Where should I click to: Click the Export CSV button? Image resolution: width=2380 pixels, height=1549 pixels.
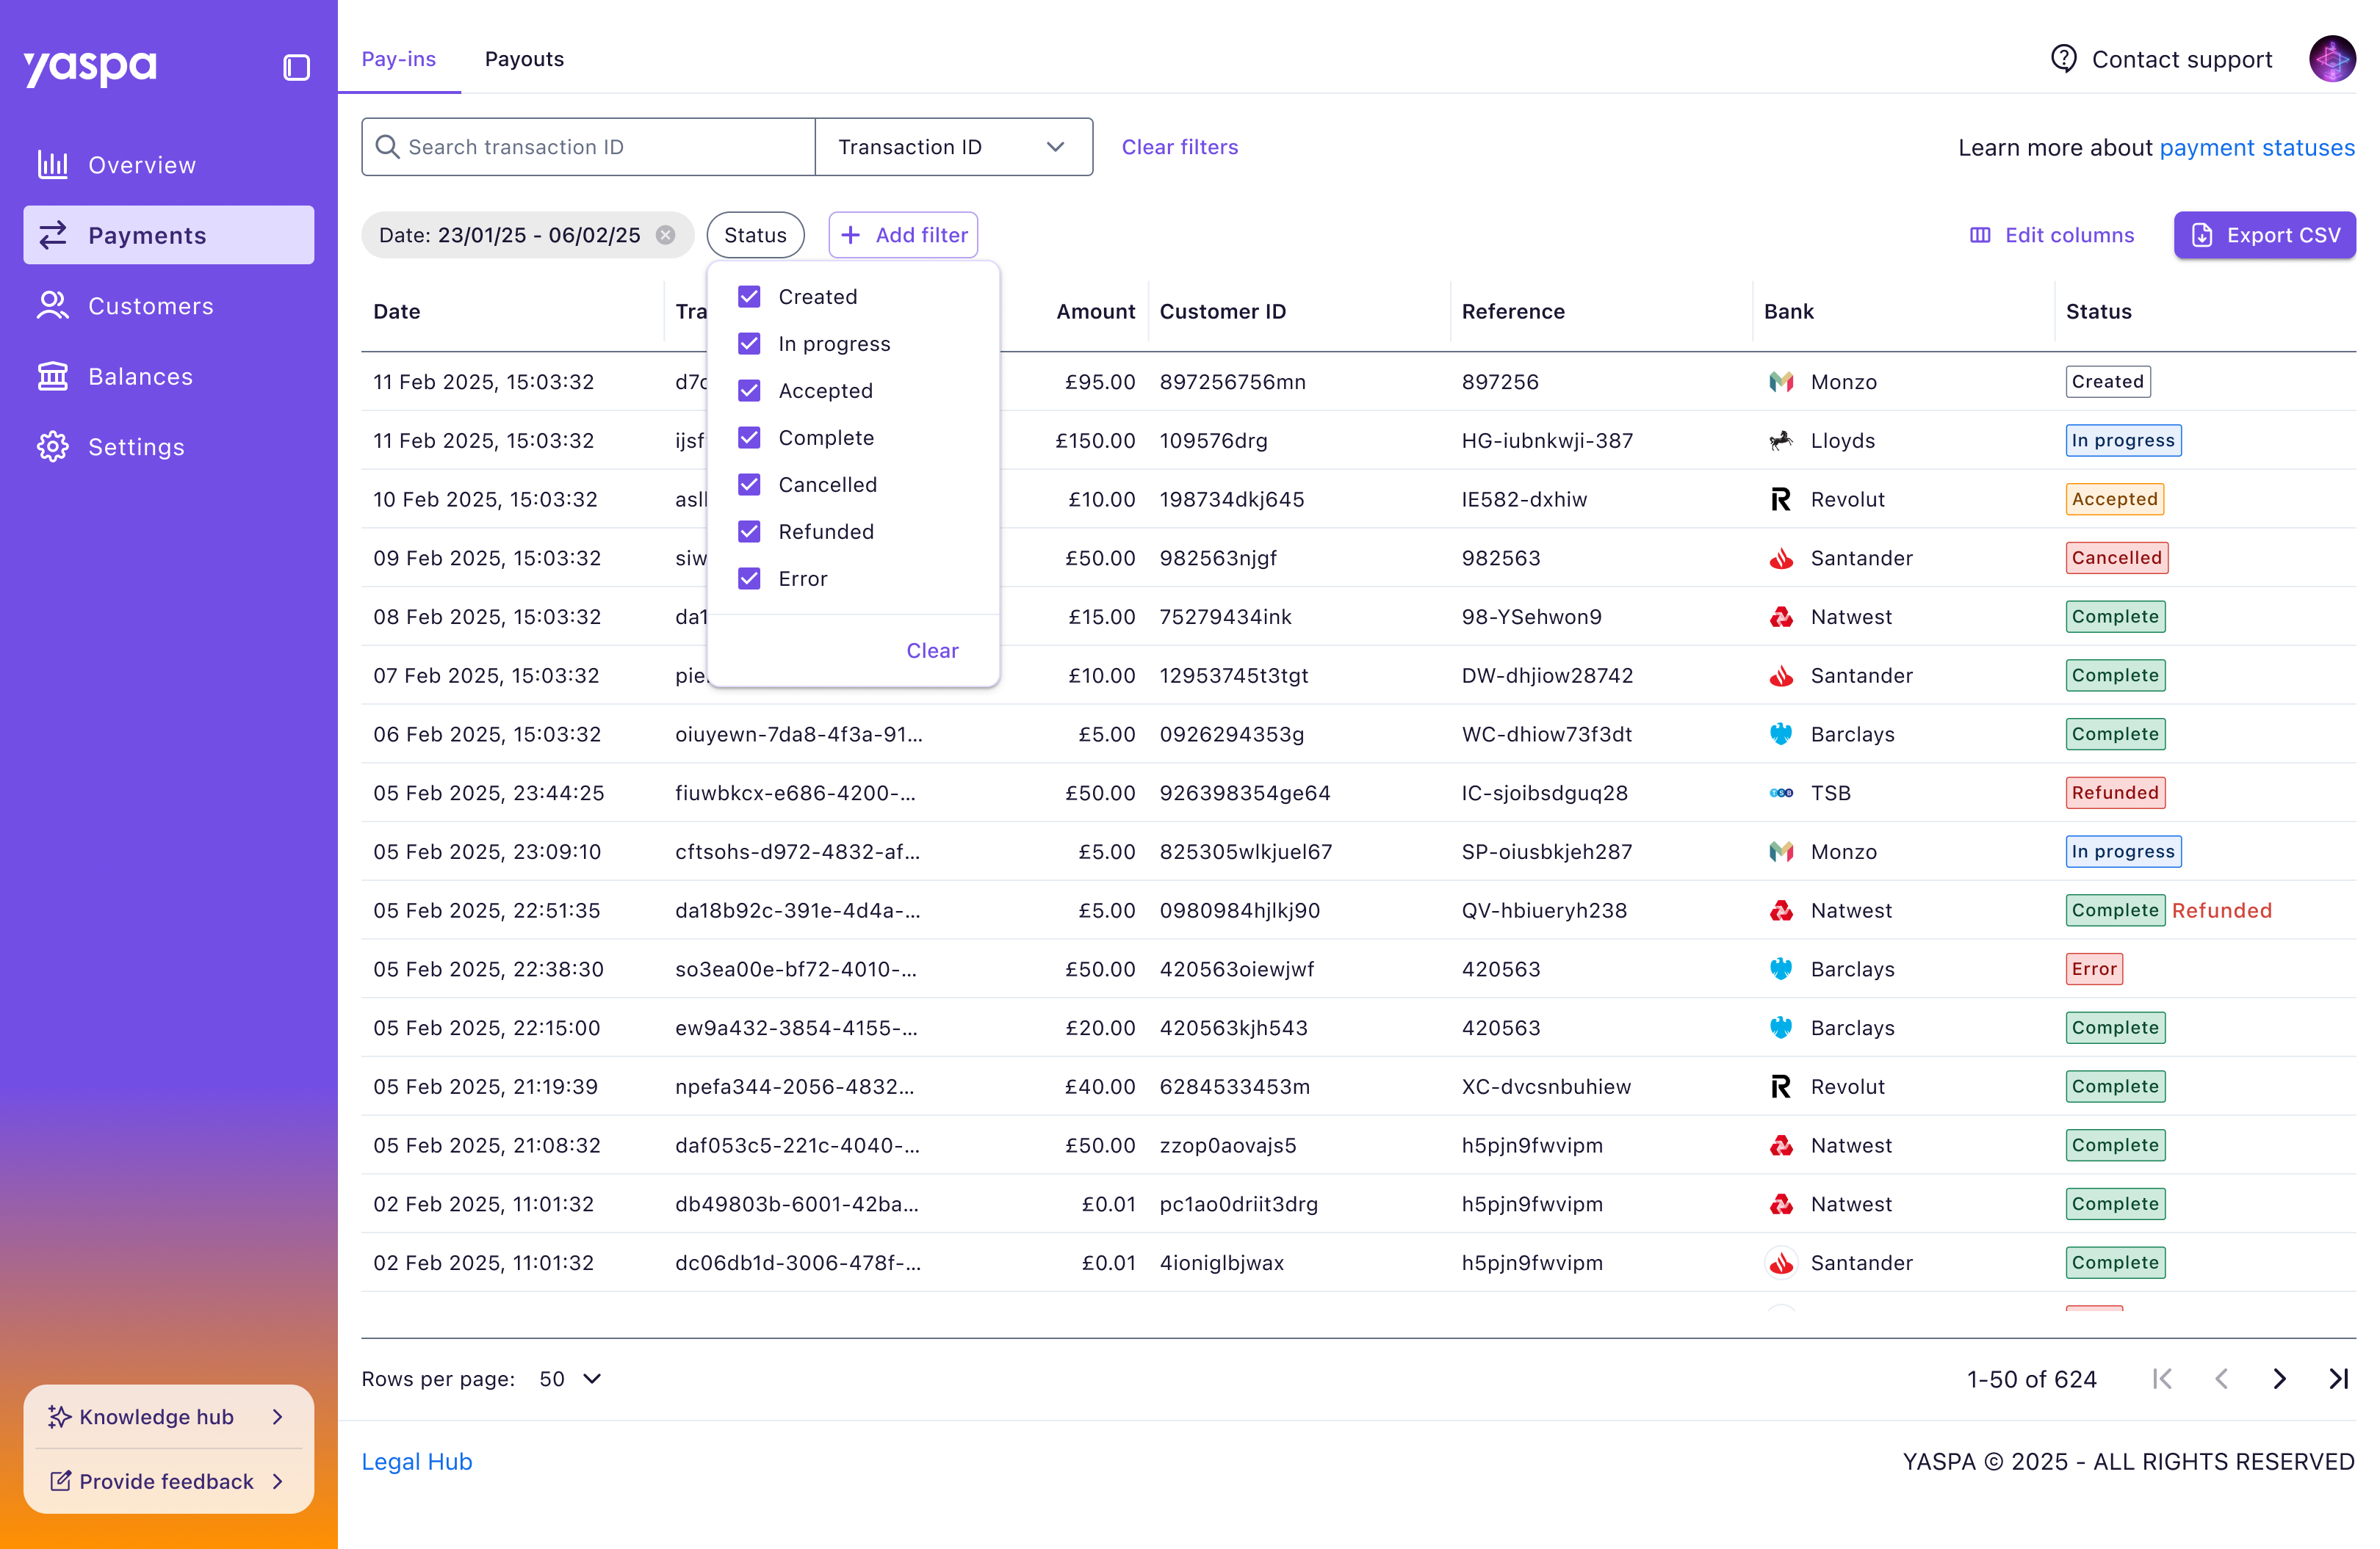point(2264,235)
